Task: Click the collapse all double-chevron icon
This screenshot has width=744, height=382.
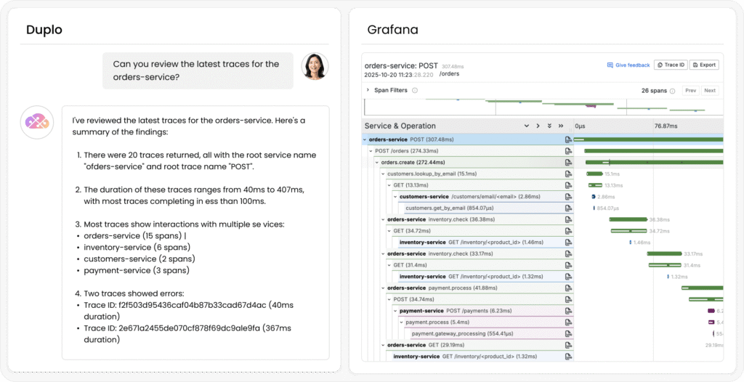Action: tap(562, 126)
